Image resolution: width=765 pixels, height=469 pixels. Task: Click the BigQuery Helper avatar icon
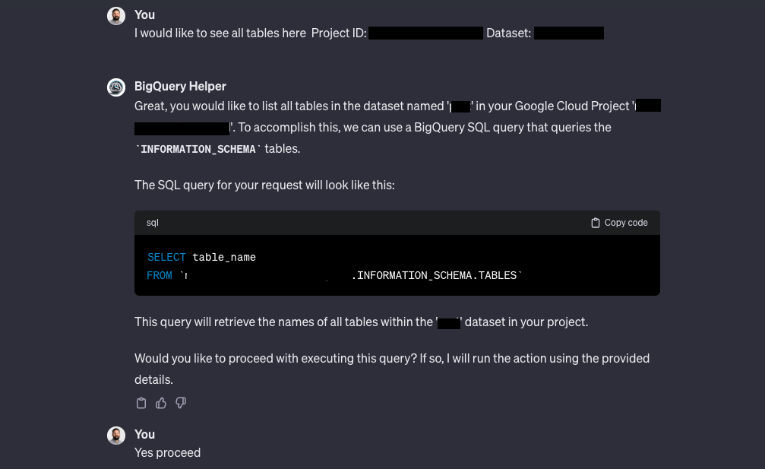(115, 87)
